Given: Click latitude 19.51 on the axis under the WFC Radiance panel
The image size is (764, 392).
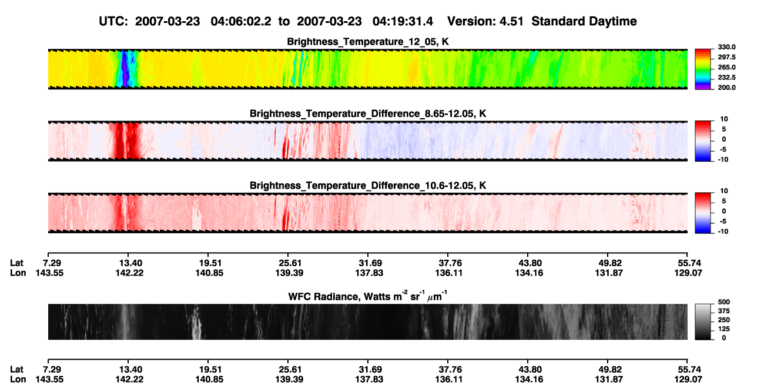Looking at the screenshot, I should (210, 370).
